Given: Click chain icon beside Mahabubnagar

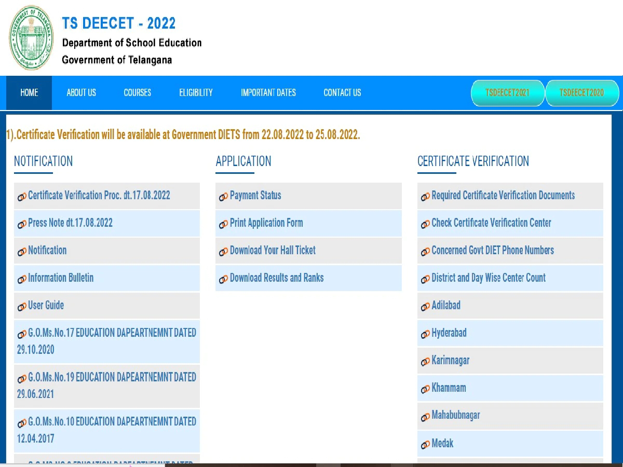Looking at the screenshot, I should click(425, 417).
